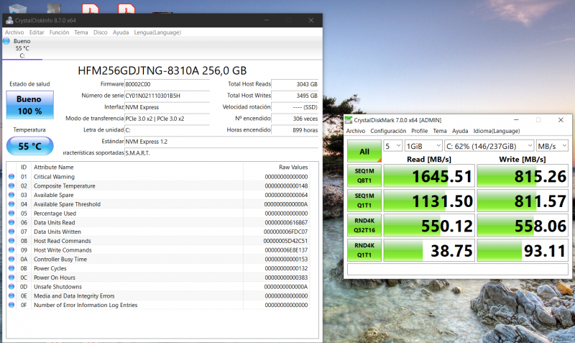Click the status orb beside Host Read Commands
This screenshot has width=575, height=343.
pyautogui.click(x=11, y=241)
